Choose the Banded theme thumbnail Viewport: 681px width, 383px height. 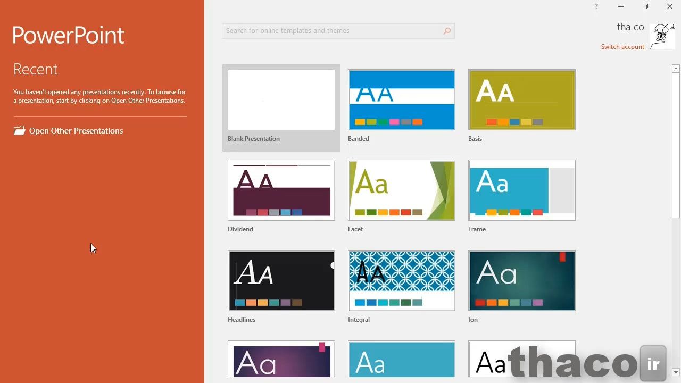click(x=402, y=100)
